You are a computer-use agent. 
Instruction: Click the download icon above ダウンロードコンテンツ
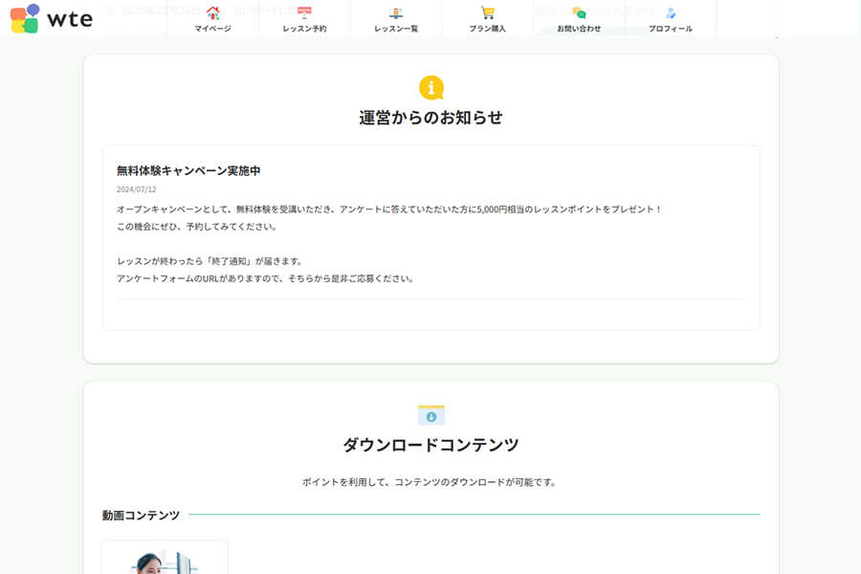pyautogui.click(x=430, y=413)
